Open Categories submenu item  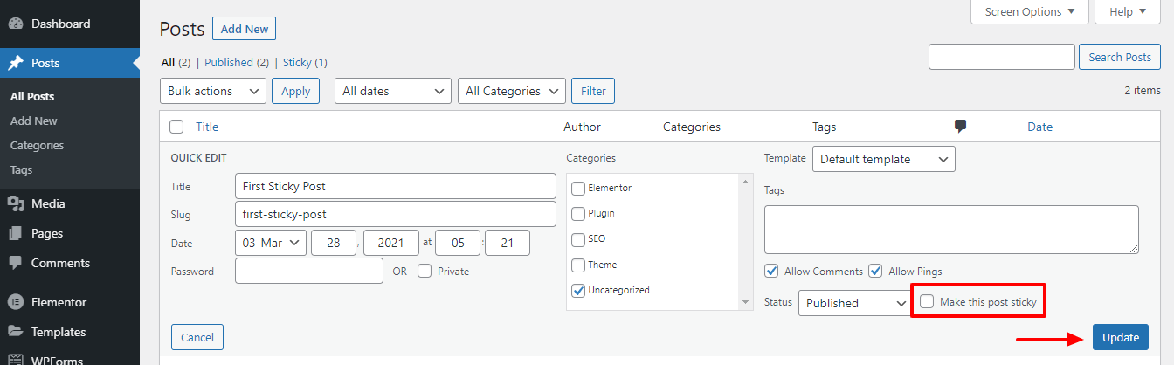click(x=37, y=145)
